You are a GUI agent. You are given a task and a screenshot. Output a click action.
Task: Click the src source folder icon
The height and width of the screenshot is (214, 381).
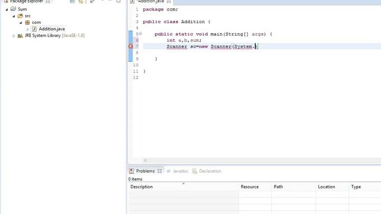(20, 16)
